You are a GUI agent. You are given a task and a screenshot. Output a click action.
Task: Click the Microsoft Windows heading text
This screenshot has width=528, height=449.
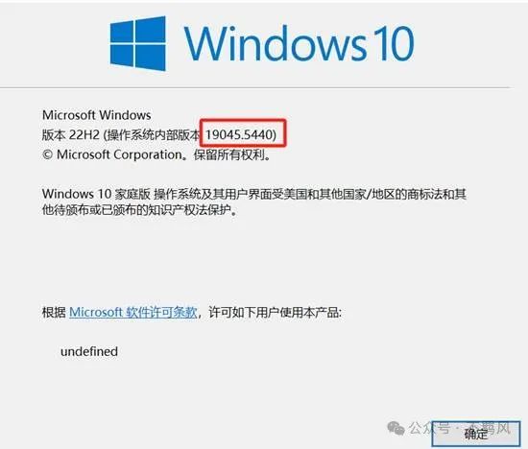(x=97, y=115)
